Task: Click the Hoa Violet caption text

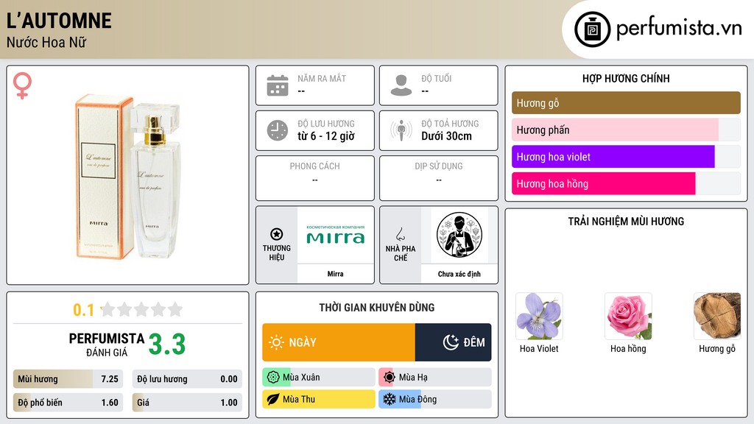Action: pos(539,348)
